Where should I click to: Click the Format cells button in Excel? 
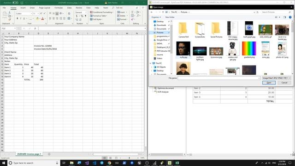pyautogui.click(x=122, y=19)
